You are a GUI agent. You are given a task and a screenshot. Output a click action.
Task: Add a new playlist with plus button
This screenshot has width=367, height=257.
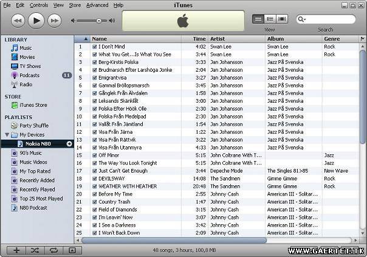click(x=16, y=250)
